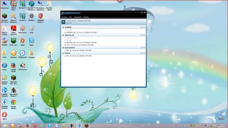Open the Recycle Bin desktop icon
This screenshot has width=228, height=128.
coord(222,116)
